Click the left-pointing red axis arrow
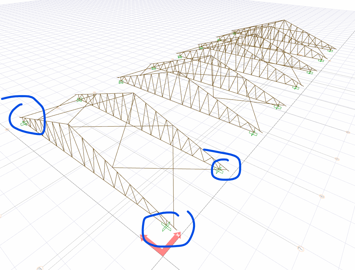The height and width of the screenshot is (270, 355). point(143,237)
